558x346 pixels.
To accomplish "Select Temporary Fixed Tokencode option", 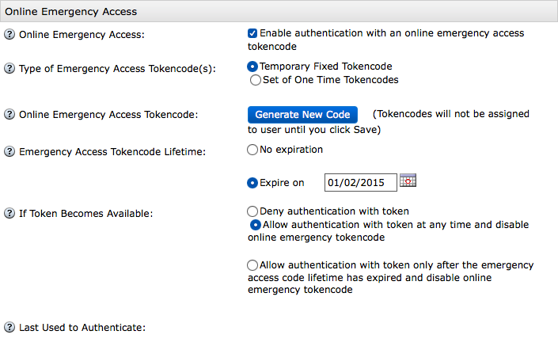I will pos(252,67).
